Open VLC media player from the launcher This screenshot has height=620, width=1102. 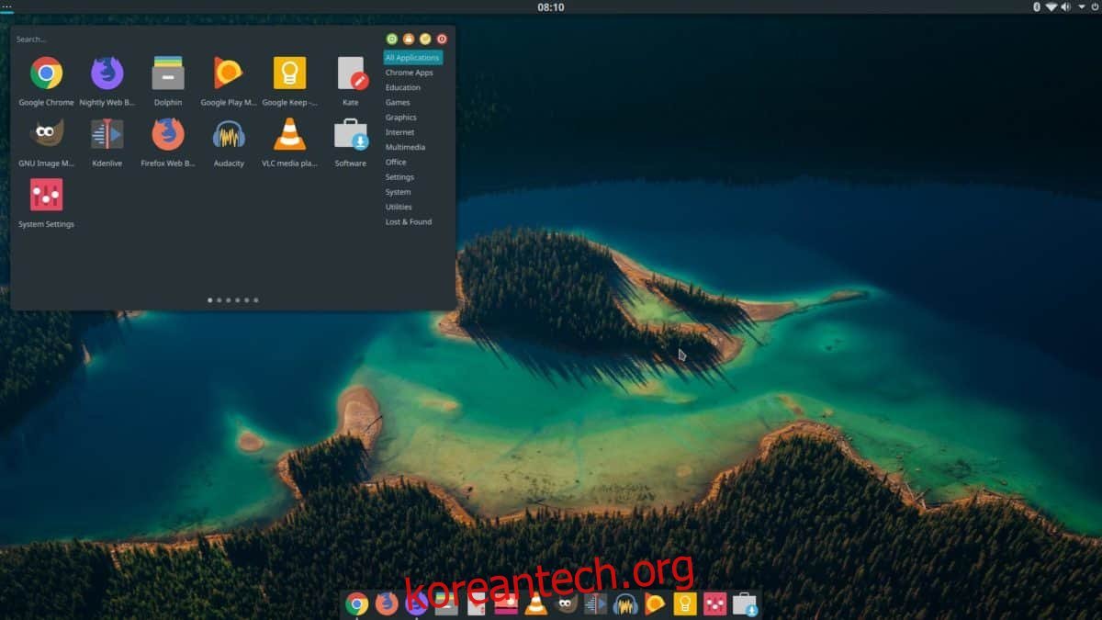click(x=288, y=140)
